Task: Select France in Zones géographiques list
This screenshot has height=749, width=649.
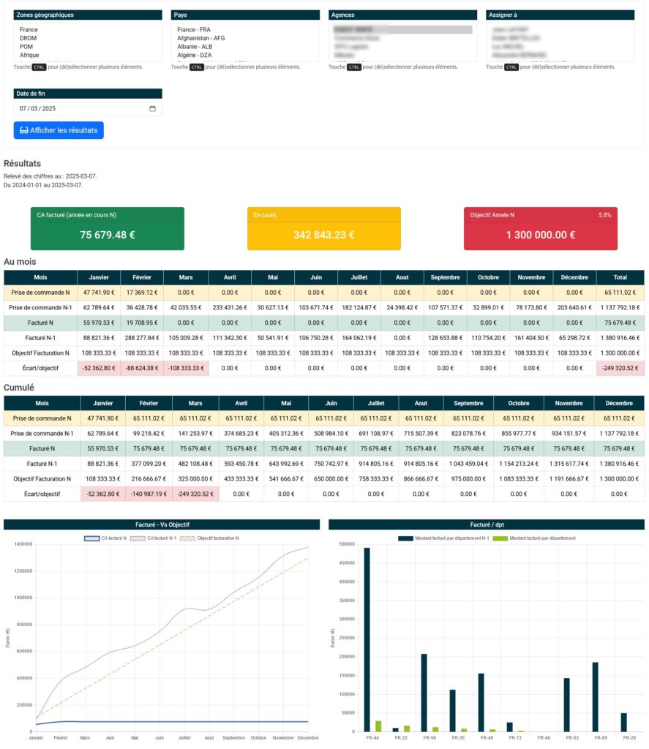Action: (x=29, y=29)
